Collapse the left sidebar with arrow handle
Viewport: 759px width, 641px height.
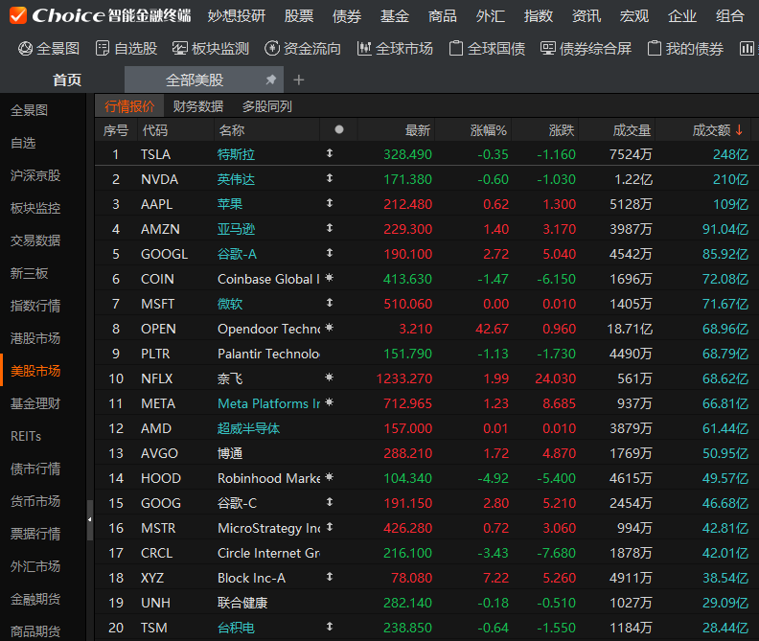(89, 519)
